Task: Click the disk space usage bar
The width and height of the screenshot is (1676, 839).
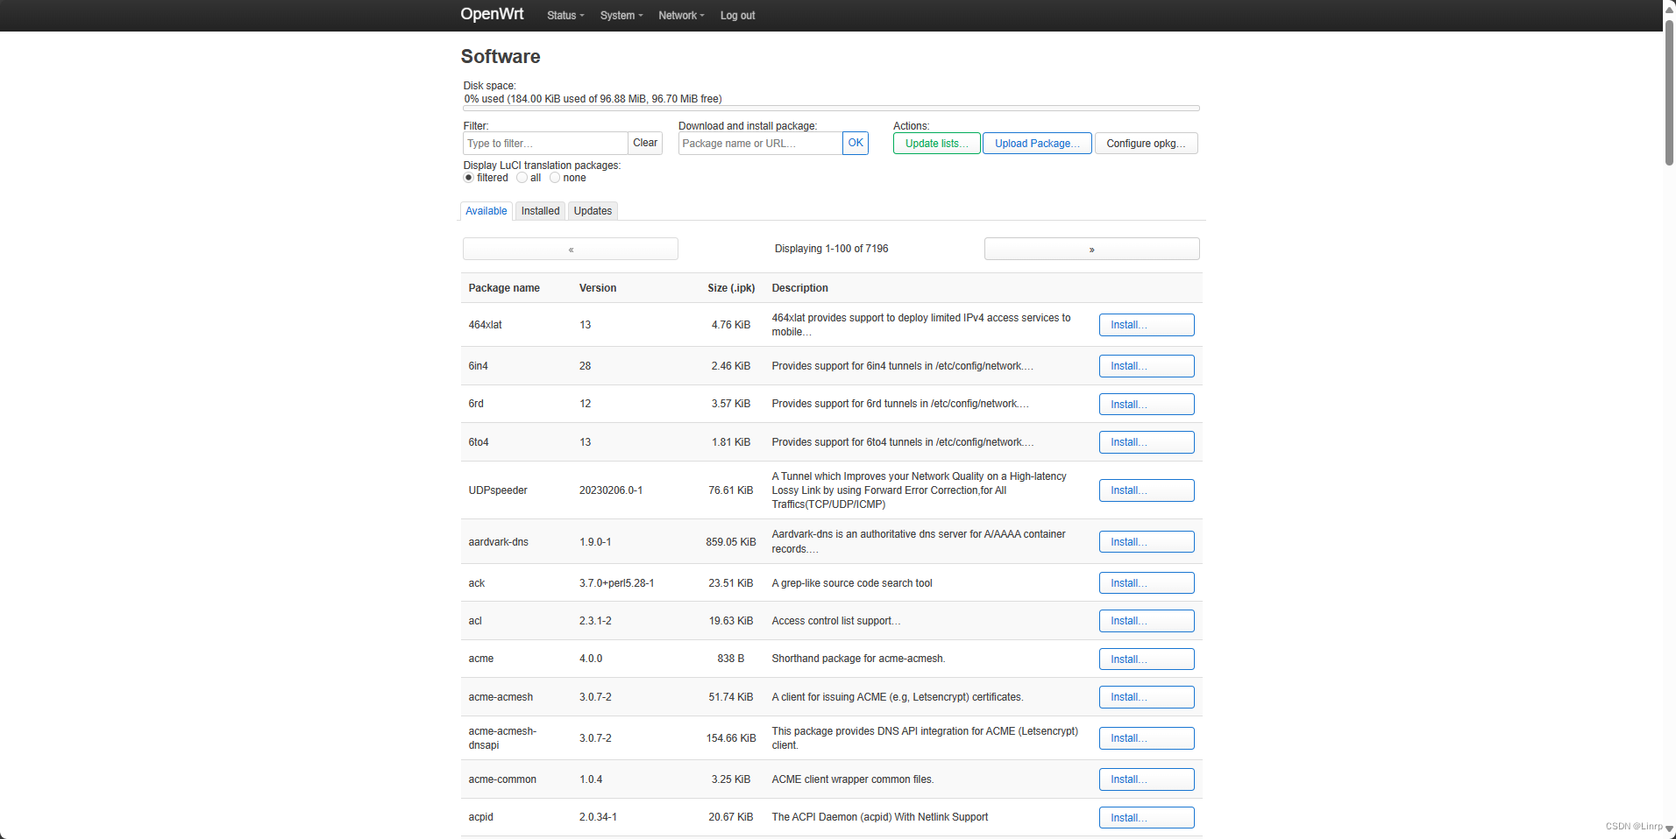Action: point(831,109)
